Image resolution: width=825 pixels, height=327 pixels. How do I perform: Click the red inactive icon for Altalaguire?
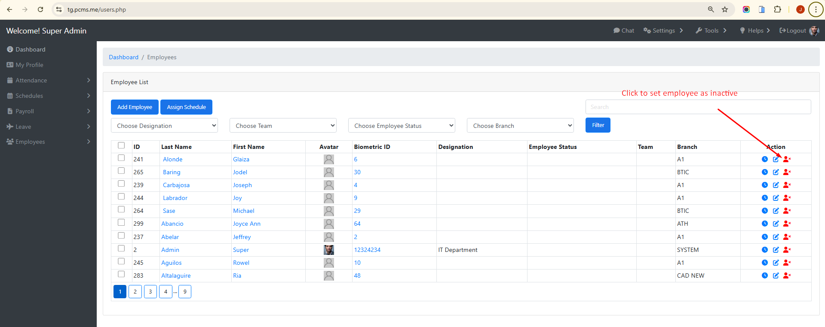click(x=787, y=276)
